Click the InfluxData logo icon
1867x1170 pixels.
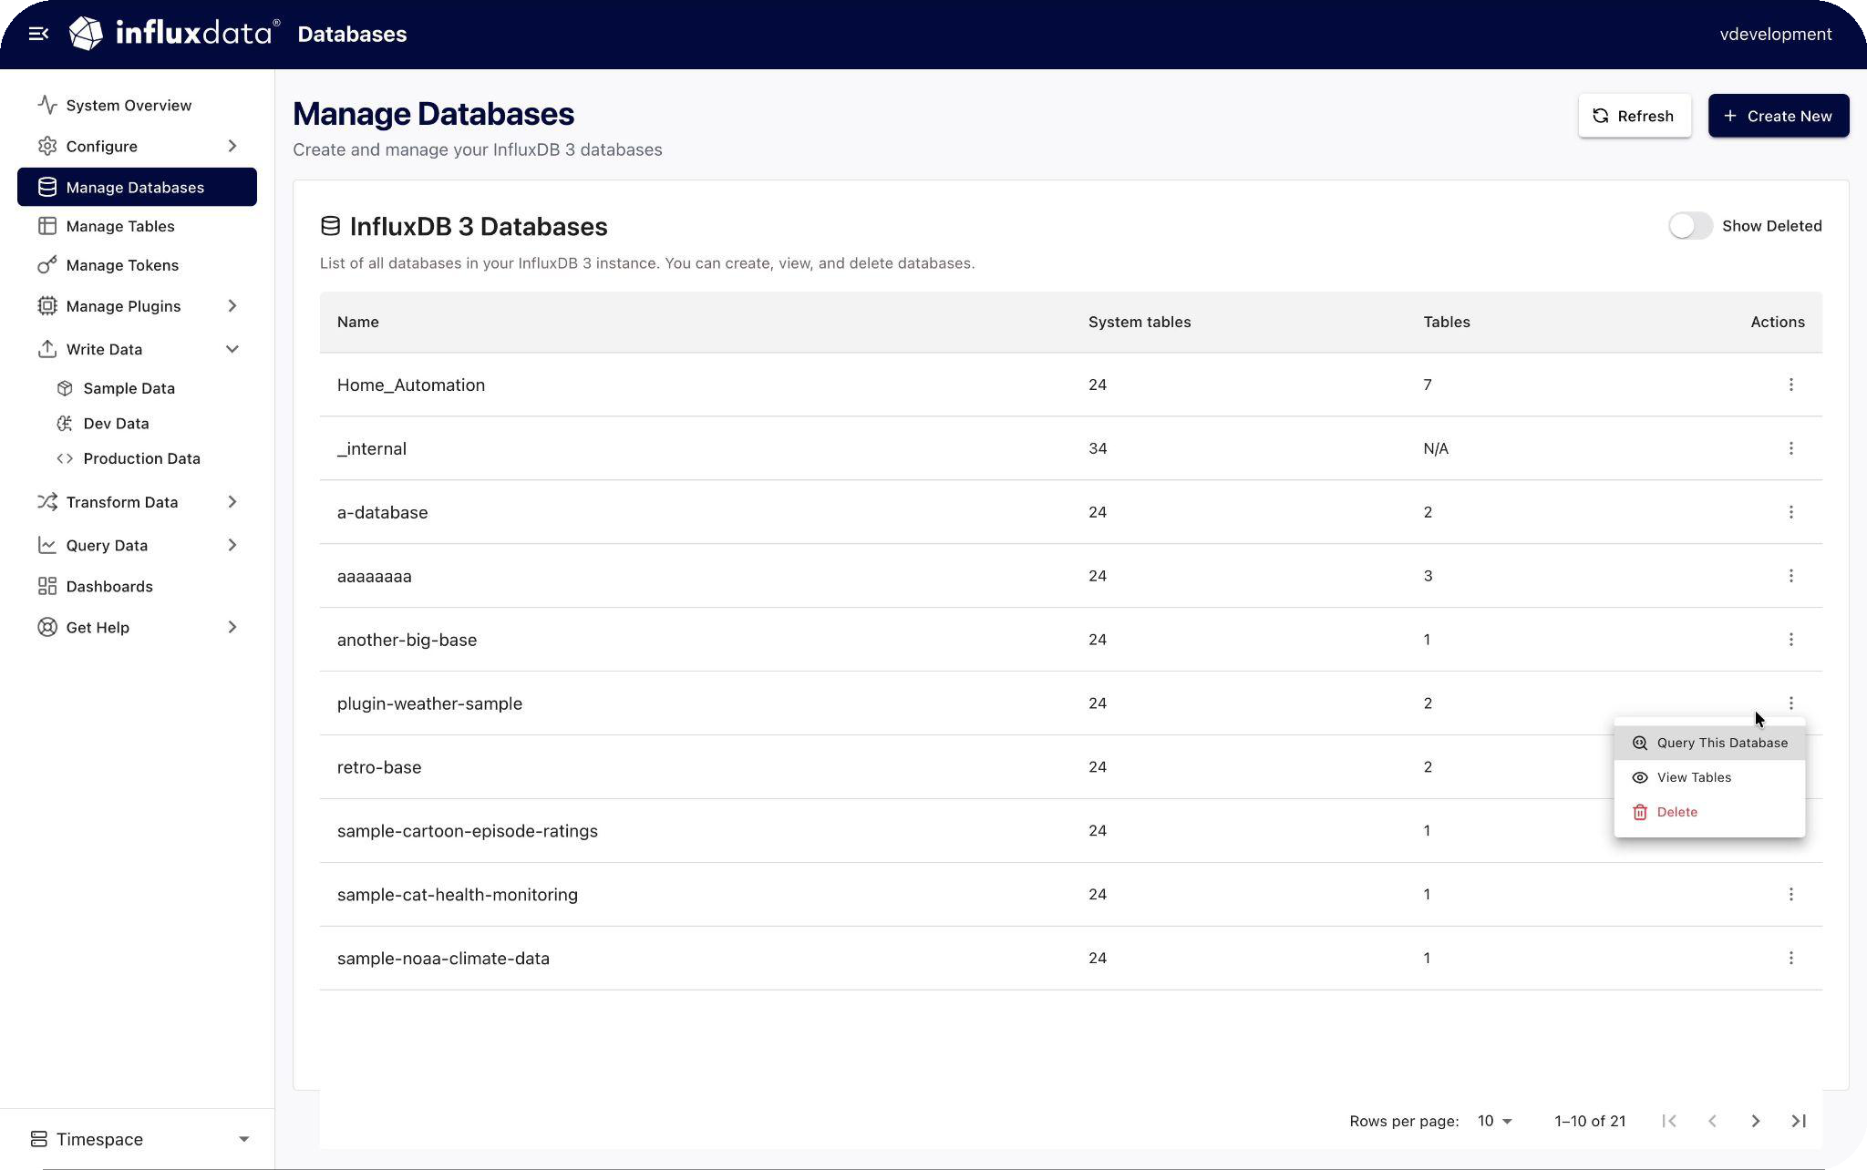point(87,34)
